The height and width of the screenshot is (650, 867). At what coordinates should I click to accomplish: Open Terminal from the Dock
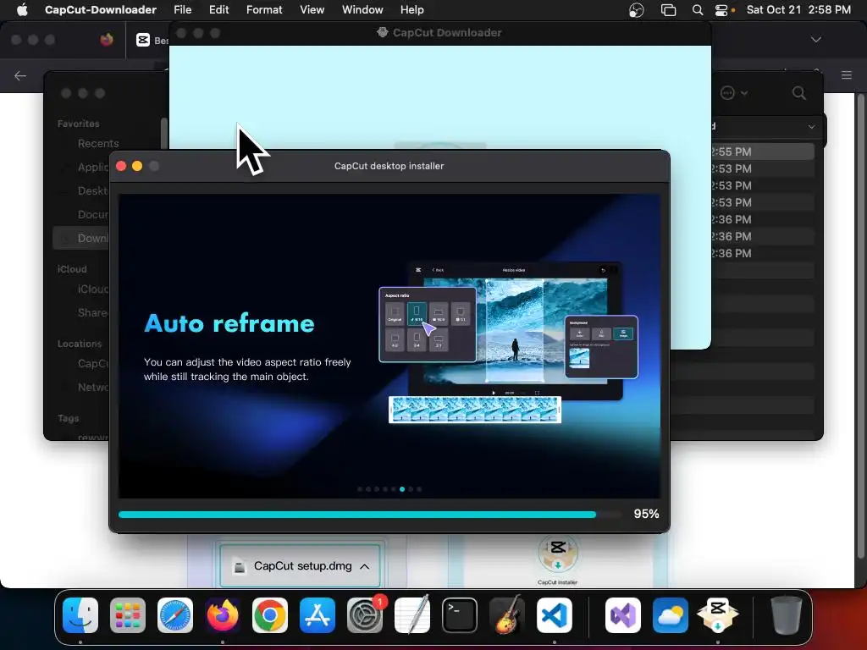pyautogui.click(x=460, y=615)
